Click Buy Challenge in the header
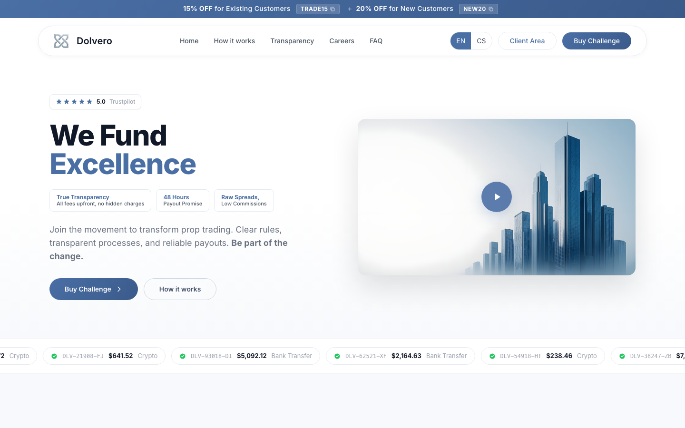The width and height of the screenshot is (685, 428). 597,41
